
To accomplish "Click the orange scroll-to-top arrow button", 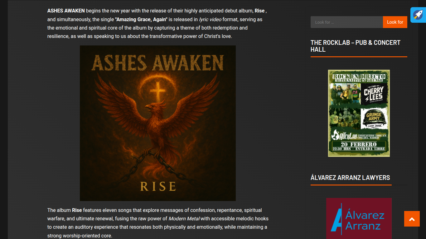I will click(x=412, y=219).
